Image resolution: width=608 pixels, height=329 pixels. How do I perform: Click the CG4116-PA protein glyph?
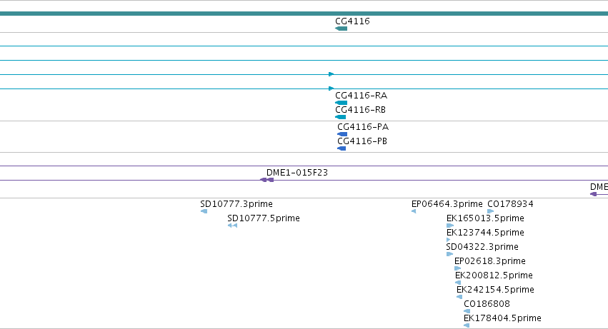click(x=342, y=134)
